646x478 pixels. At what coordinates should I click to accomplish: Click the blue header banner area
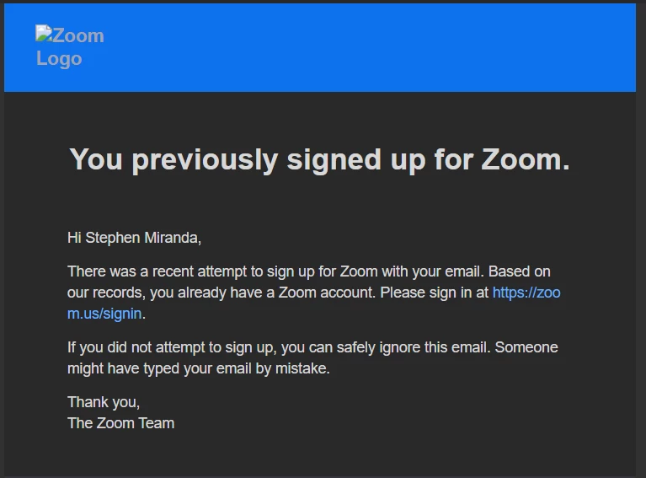click(x=320, y=47)
